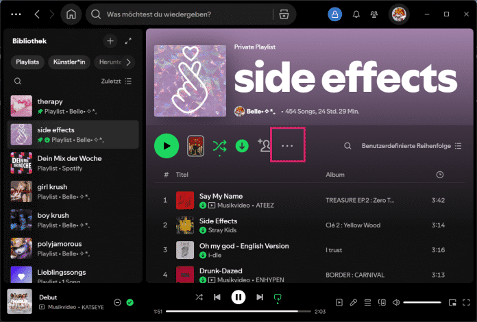Toggle the repeat button in the player bar
477x322 pixels.
pyautogui.click(x=278, y=297)
